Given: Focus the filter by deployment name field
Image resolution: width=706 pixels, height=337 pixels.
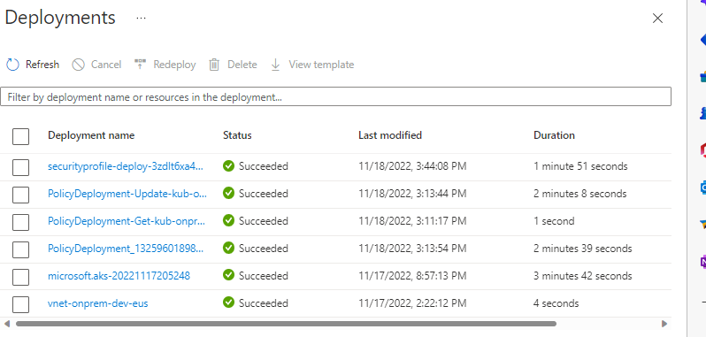Looking at the screenshot, I should [x=336, y=96].
